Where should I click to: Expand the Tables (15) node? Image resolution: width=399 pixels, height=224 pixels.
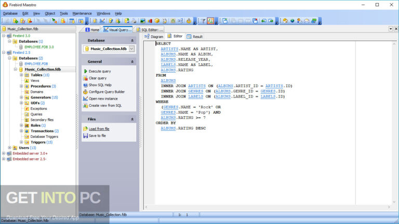point(21,75)
